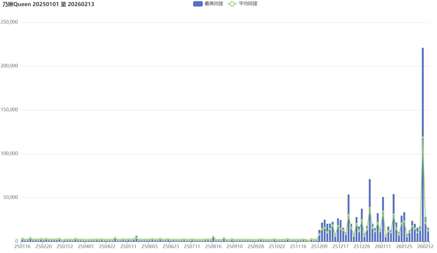Viewport: 437px width, 253px height.
Task: Click the 251209 x-axis date label
Action: coord(319,247)
